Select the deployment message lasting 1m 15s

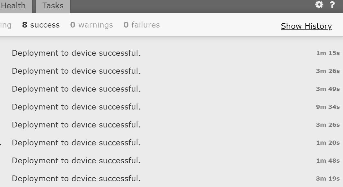pyautogui.click(x=76, y=53)
